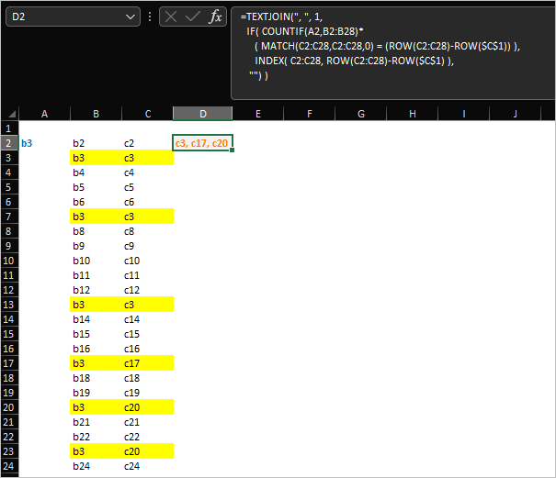This screenshot has height=478, width=556.
Task: Select cell containing c2
Action: 148,143
